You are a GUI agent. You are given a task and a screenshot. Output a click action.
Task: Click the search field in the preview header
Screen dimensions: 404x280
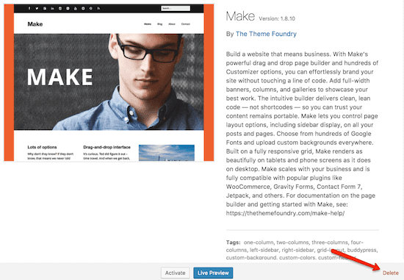176,8
